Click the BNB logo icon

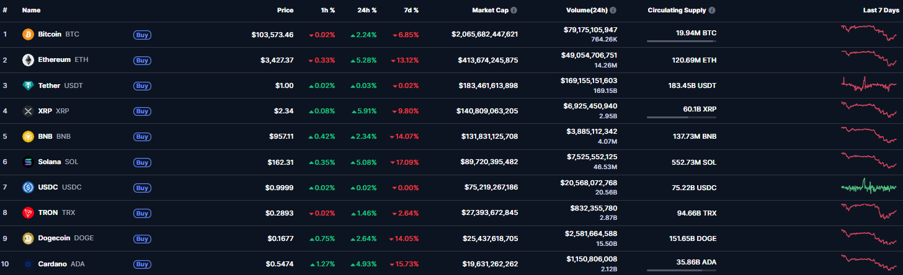click(x=28, y=136)
